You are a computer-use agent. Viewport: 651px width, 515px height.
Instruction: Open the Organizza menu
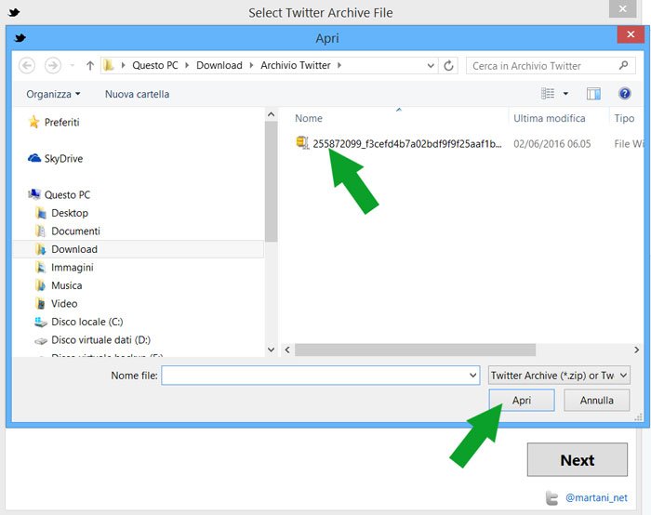tap(53, 94)
